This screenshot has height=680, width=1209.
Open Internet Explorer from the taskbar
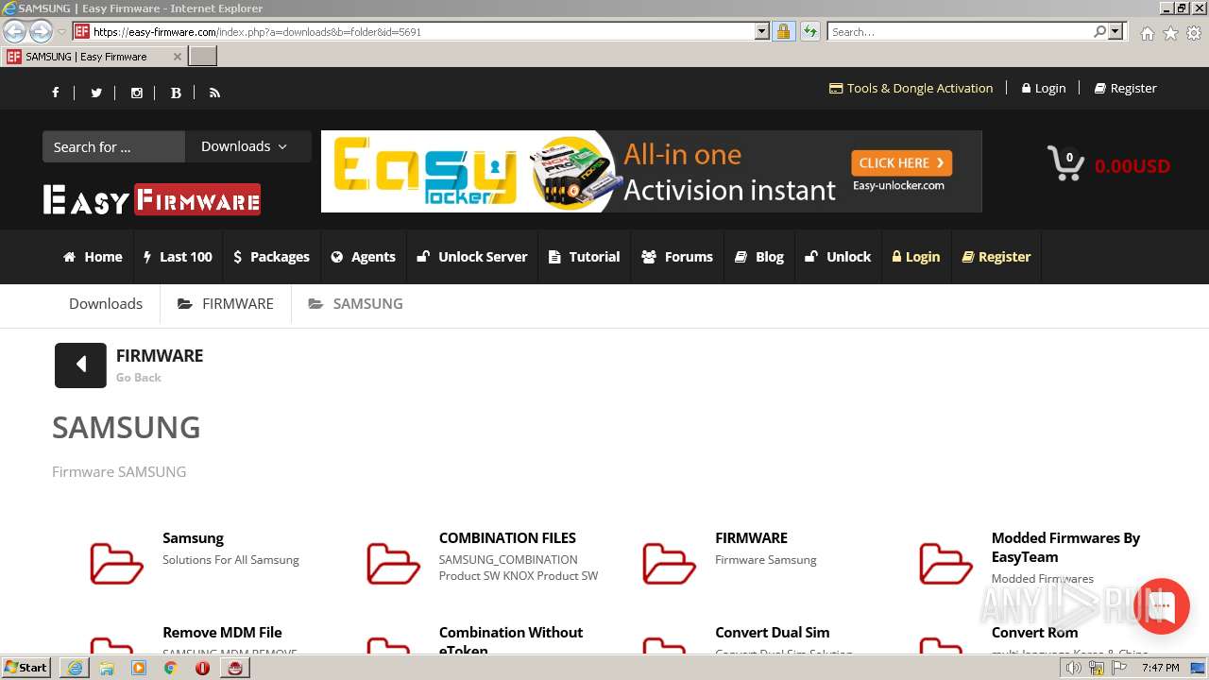pos(75,668)
